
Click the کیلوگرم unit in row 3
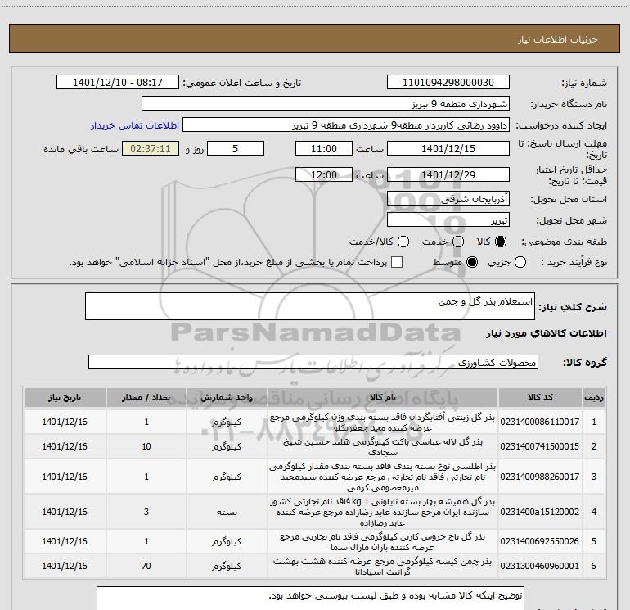click(x=227, y=477)
